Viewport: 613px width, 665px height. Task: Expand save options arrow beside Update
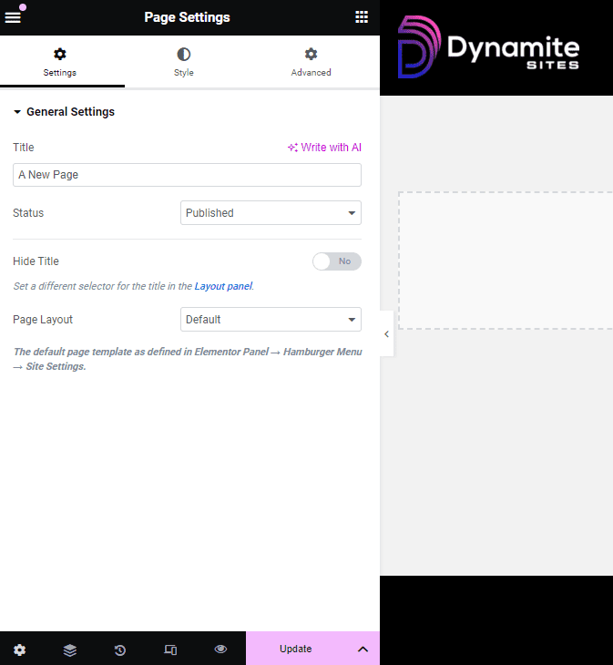pos(363,650)
